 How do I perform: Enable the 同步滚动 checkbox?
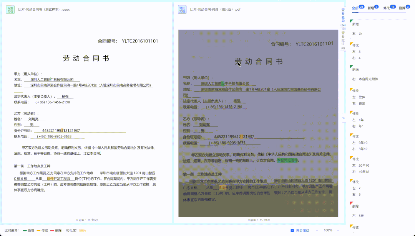click(292, 230)
